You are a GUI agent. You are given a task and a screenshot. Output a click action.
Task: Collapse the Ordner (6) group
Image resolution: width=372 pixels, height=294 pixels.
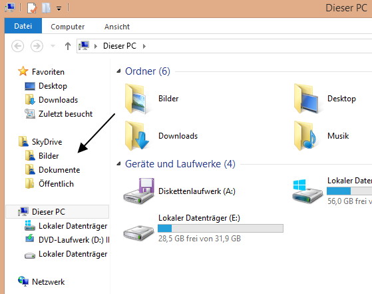pos(118,71)
